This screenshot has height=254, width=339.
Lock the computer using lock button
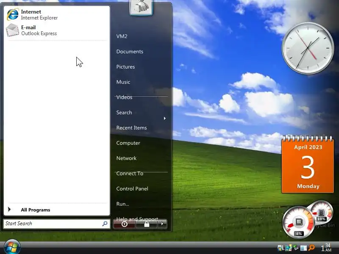point(147,224)
